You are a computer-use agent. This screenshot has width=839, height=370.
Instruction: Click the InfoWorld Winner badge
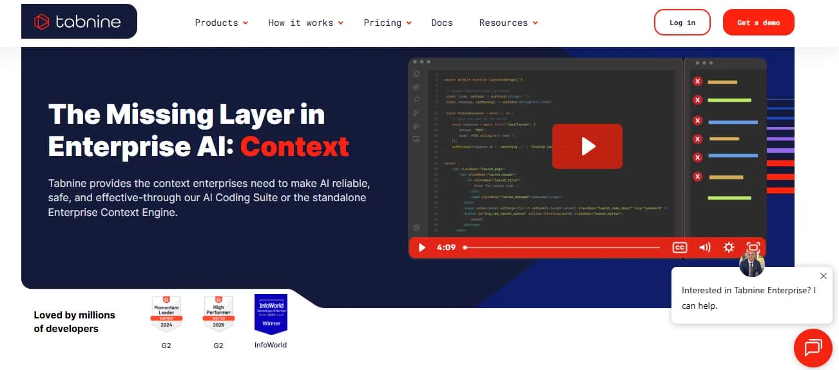pyautogui.click(x=271, y=315)
